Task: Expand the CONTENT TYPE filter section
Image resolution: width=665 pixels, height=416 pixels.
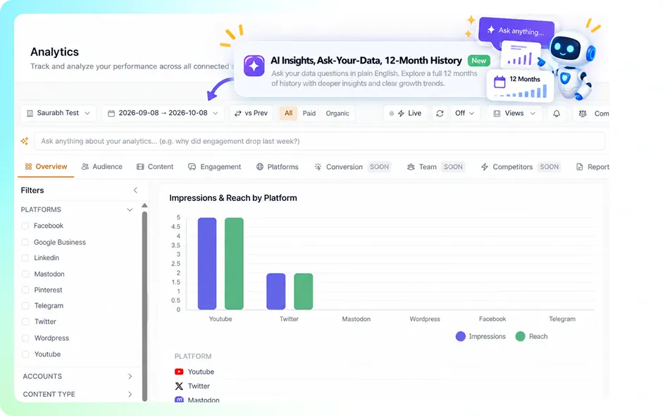Action: click(130, 394)
